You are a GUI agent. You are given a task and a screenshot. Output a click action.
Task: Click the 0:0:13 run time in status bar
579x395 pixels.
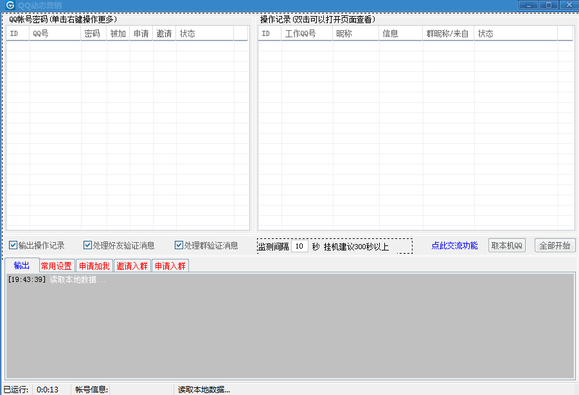point(48,389)
